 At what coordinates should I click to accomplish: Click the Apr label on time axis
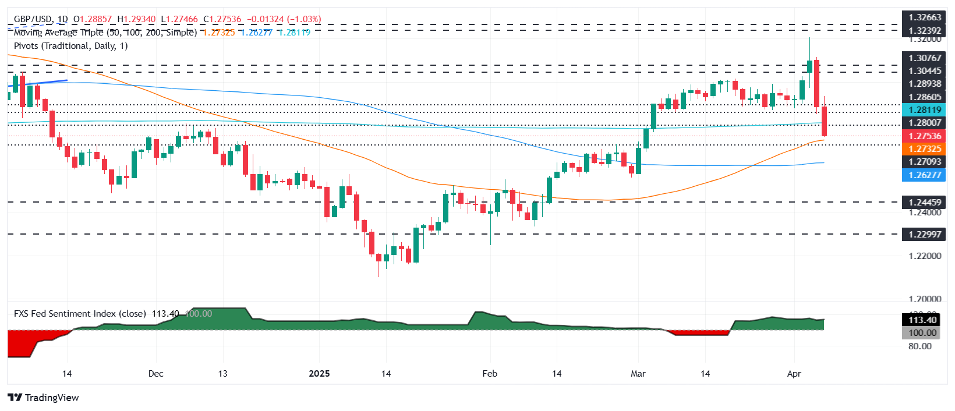(794, 374)
